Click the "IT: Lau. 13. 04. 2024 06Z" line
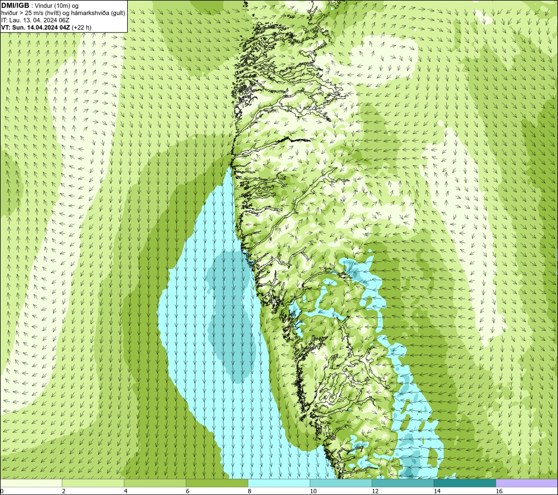The width and height of the screenshot is (558, 495). (x=35, y=20)
